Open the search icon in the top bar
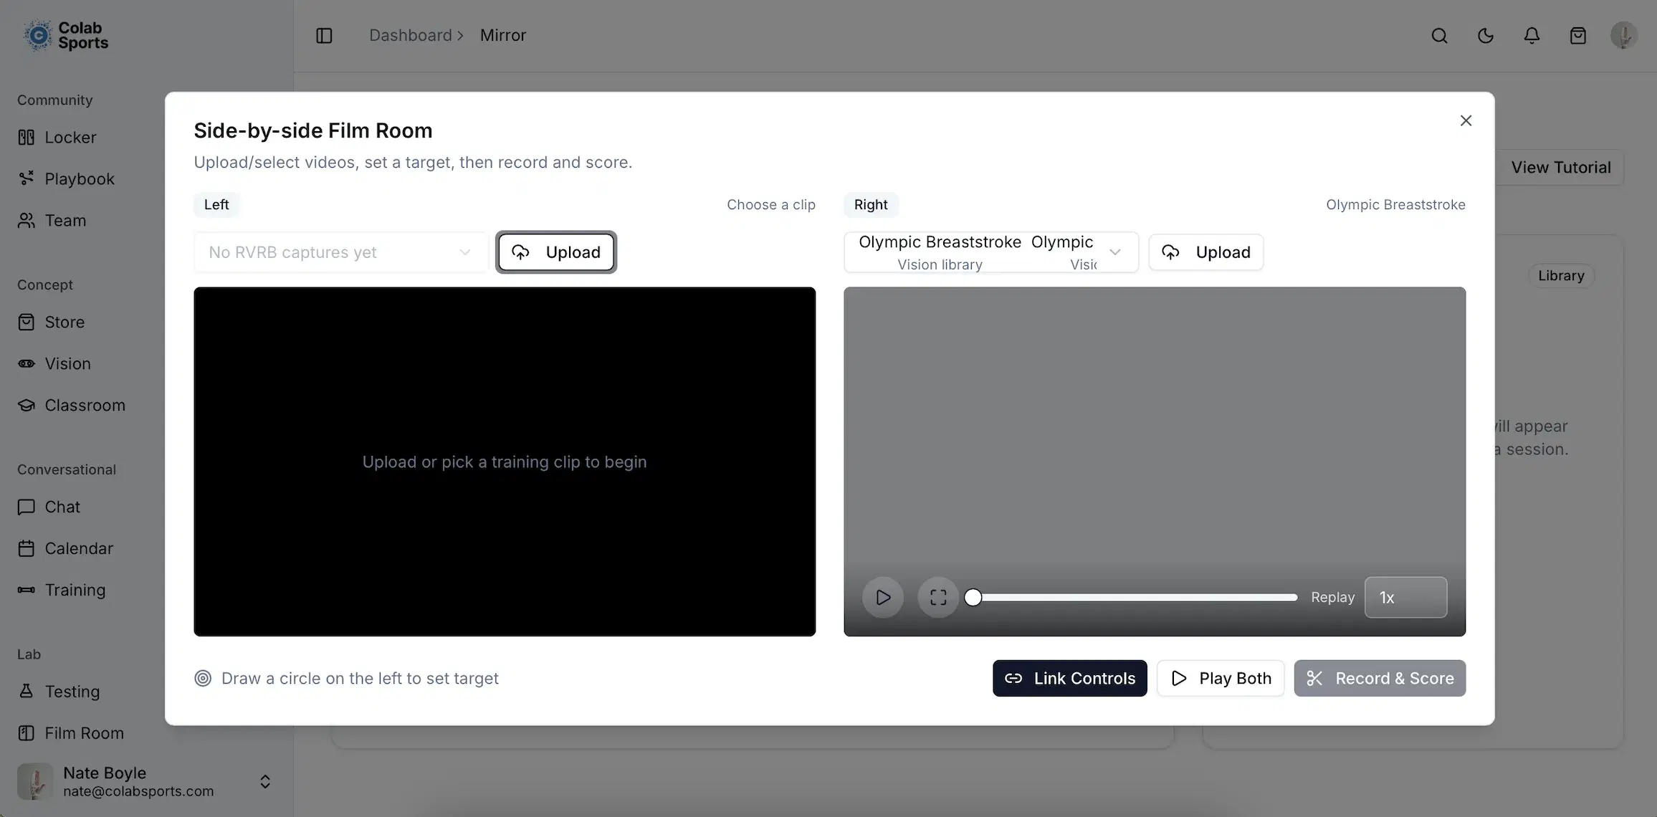The height and width of the screenshot is (817, 1657). tap(1440, 35)
